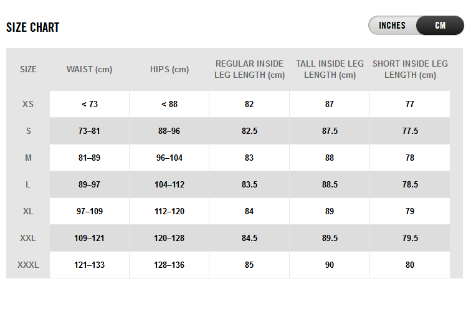This screenshot has height=322, width=471.
Task: Select the XXL size row label
Action: point(28,239)
